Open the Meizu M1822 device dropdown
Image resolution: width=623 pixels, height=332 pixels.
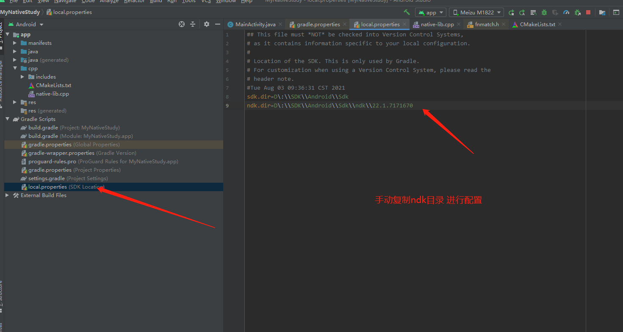[476, 12]
